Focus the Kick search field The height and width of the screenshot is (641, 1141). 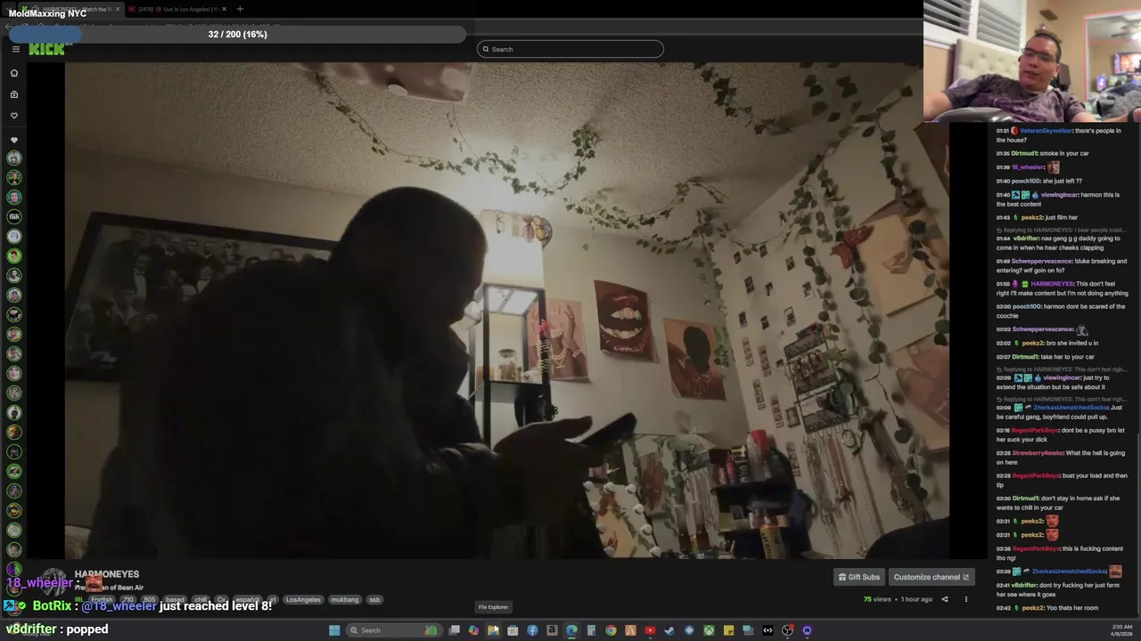(x=570, y=49)
